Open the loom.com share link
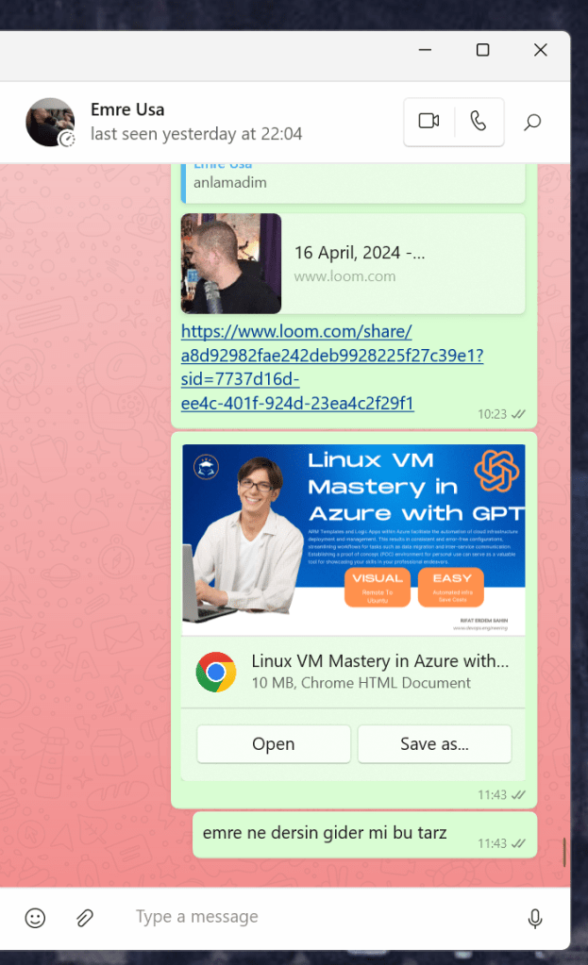 click(x=332, y=367)
